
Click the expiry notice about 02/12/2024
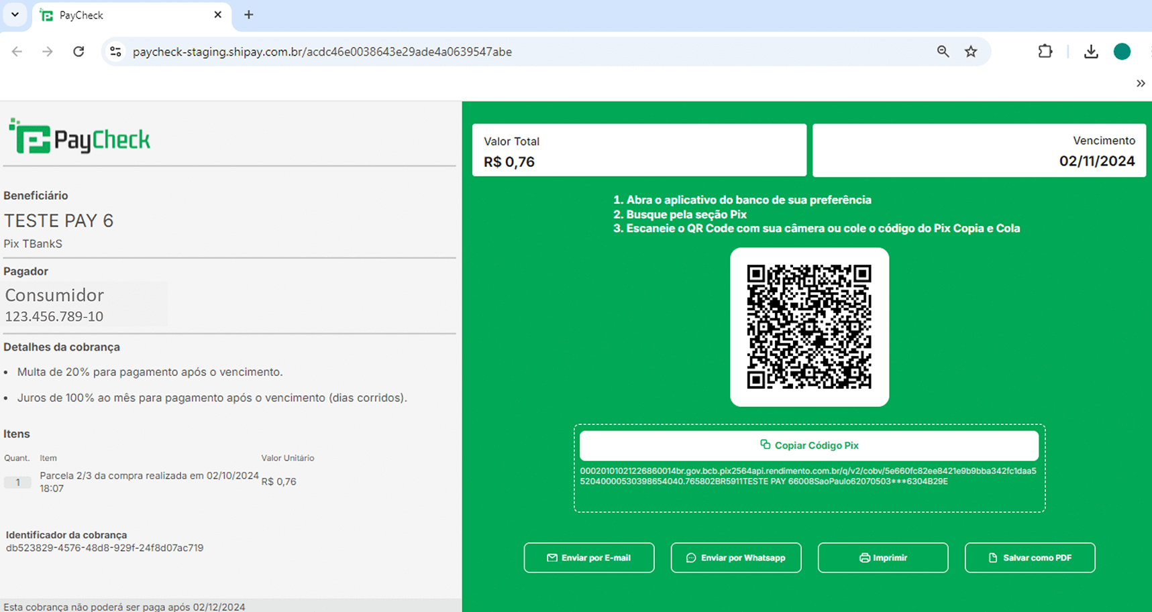click(x=124, y=607)
